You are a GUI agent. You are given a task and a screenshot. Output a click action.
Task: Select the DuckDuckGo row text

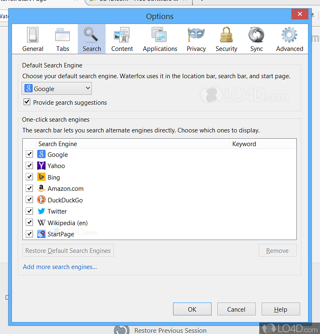click(x=65, y=200)
